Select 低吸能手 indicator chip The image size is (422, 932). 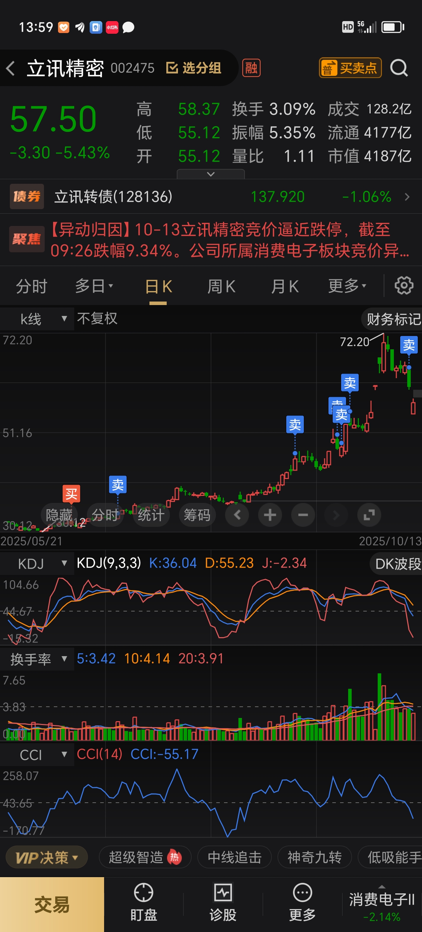[x=390, y=857]
